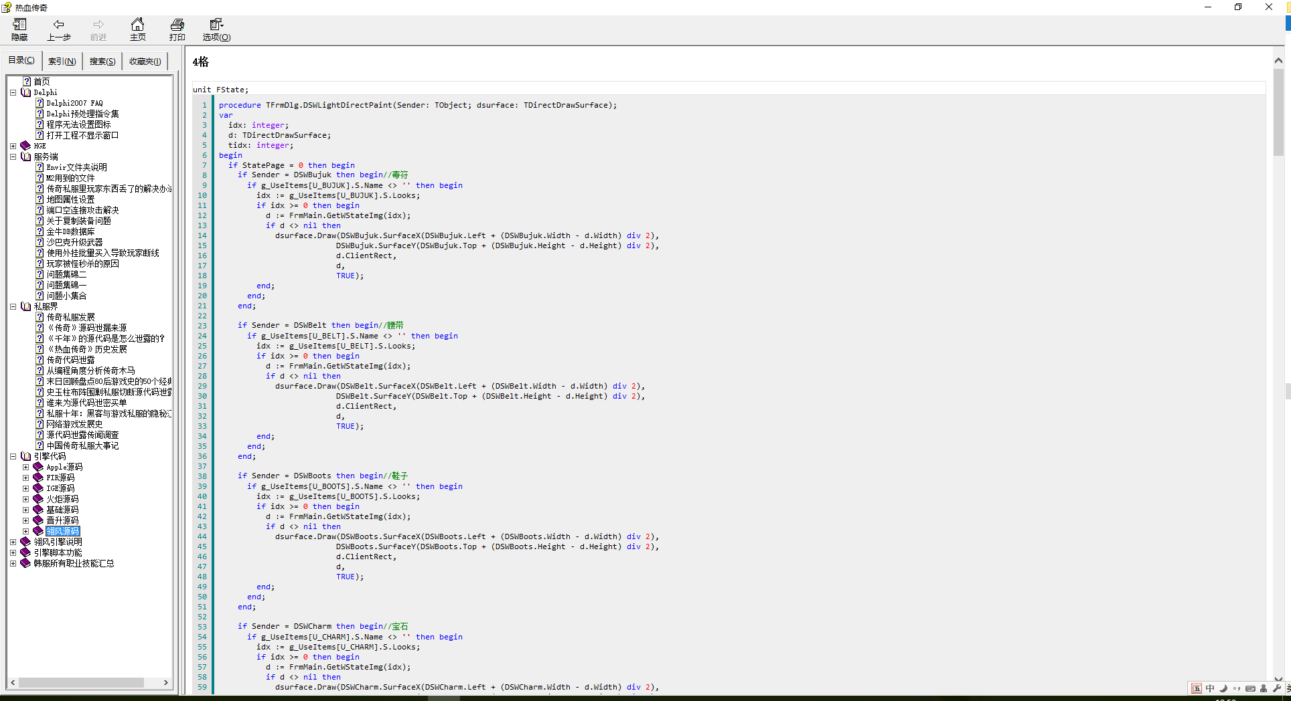Switch to the 索引(N) tab

click(62, 61)
